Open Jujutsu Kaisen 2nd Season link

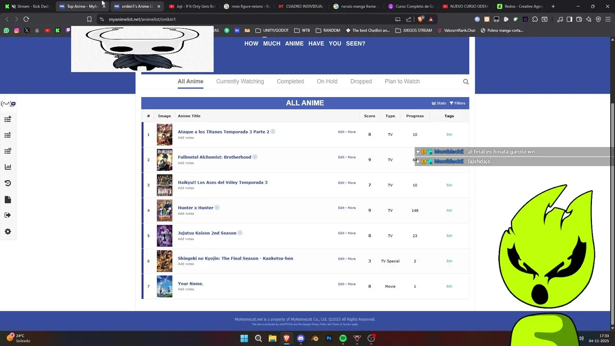point(207,233)
